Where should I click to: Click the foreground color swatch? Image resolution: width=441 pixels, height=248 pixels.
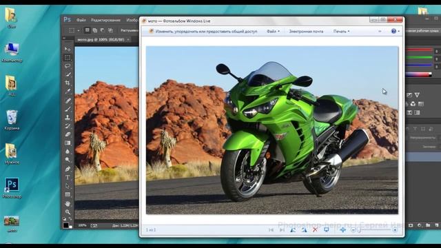(x=65, y=225)
